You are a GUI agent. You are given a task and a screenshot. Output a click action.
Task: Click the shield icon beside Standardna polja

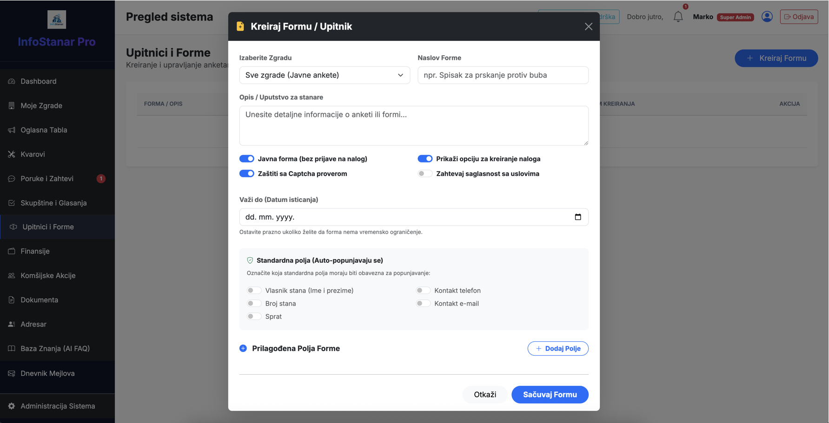(250, 260)
